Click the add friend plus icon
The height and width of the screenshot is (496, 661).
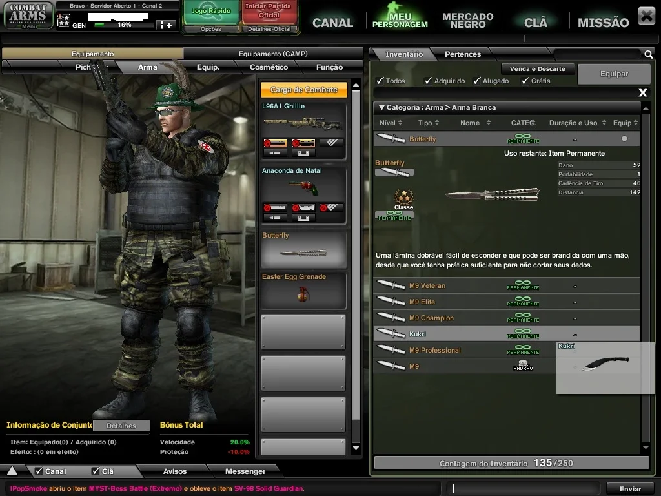[x=166, y=25]
